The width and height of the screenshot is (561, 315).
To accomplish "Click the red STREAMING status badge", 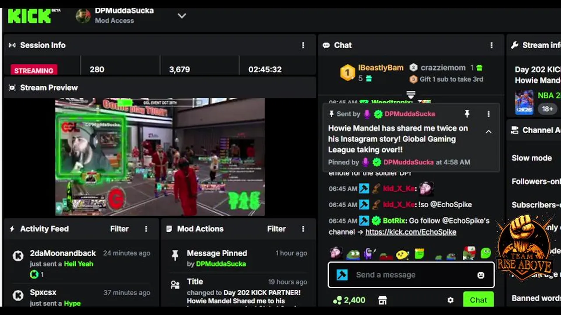I will point(34,70).
